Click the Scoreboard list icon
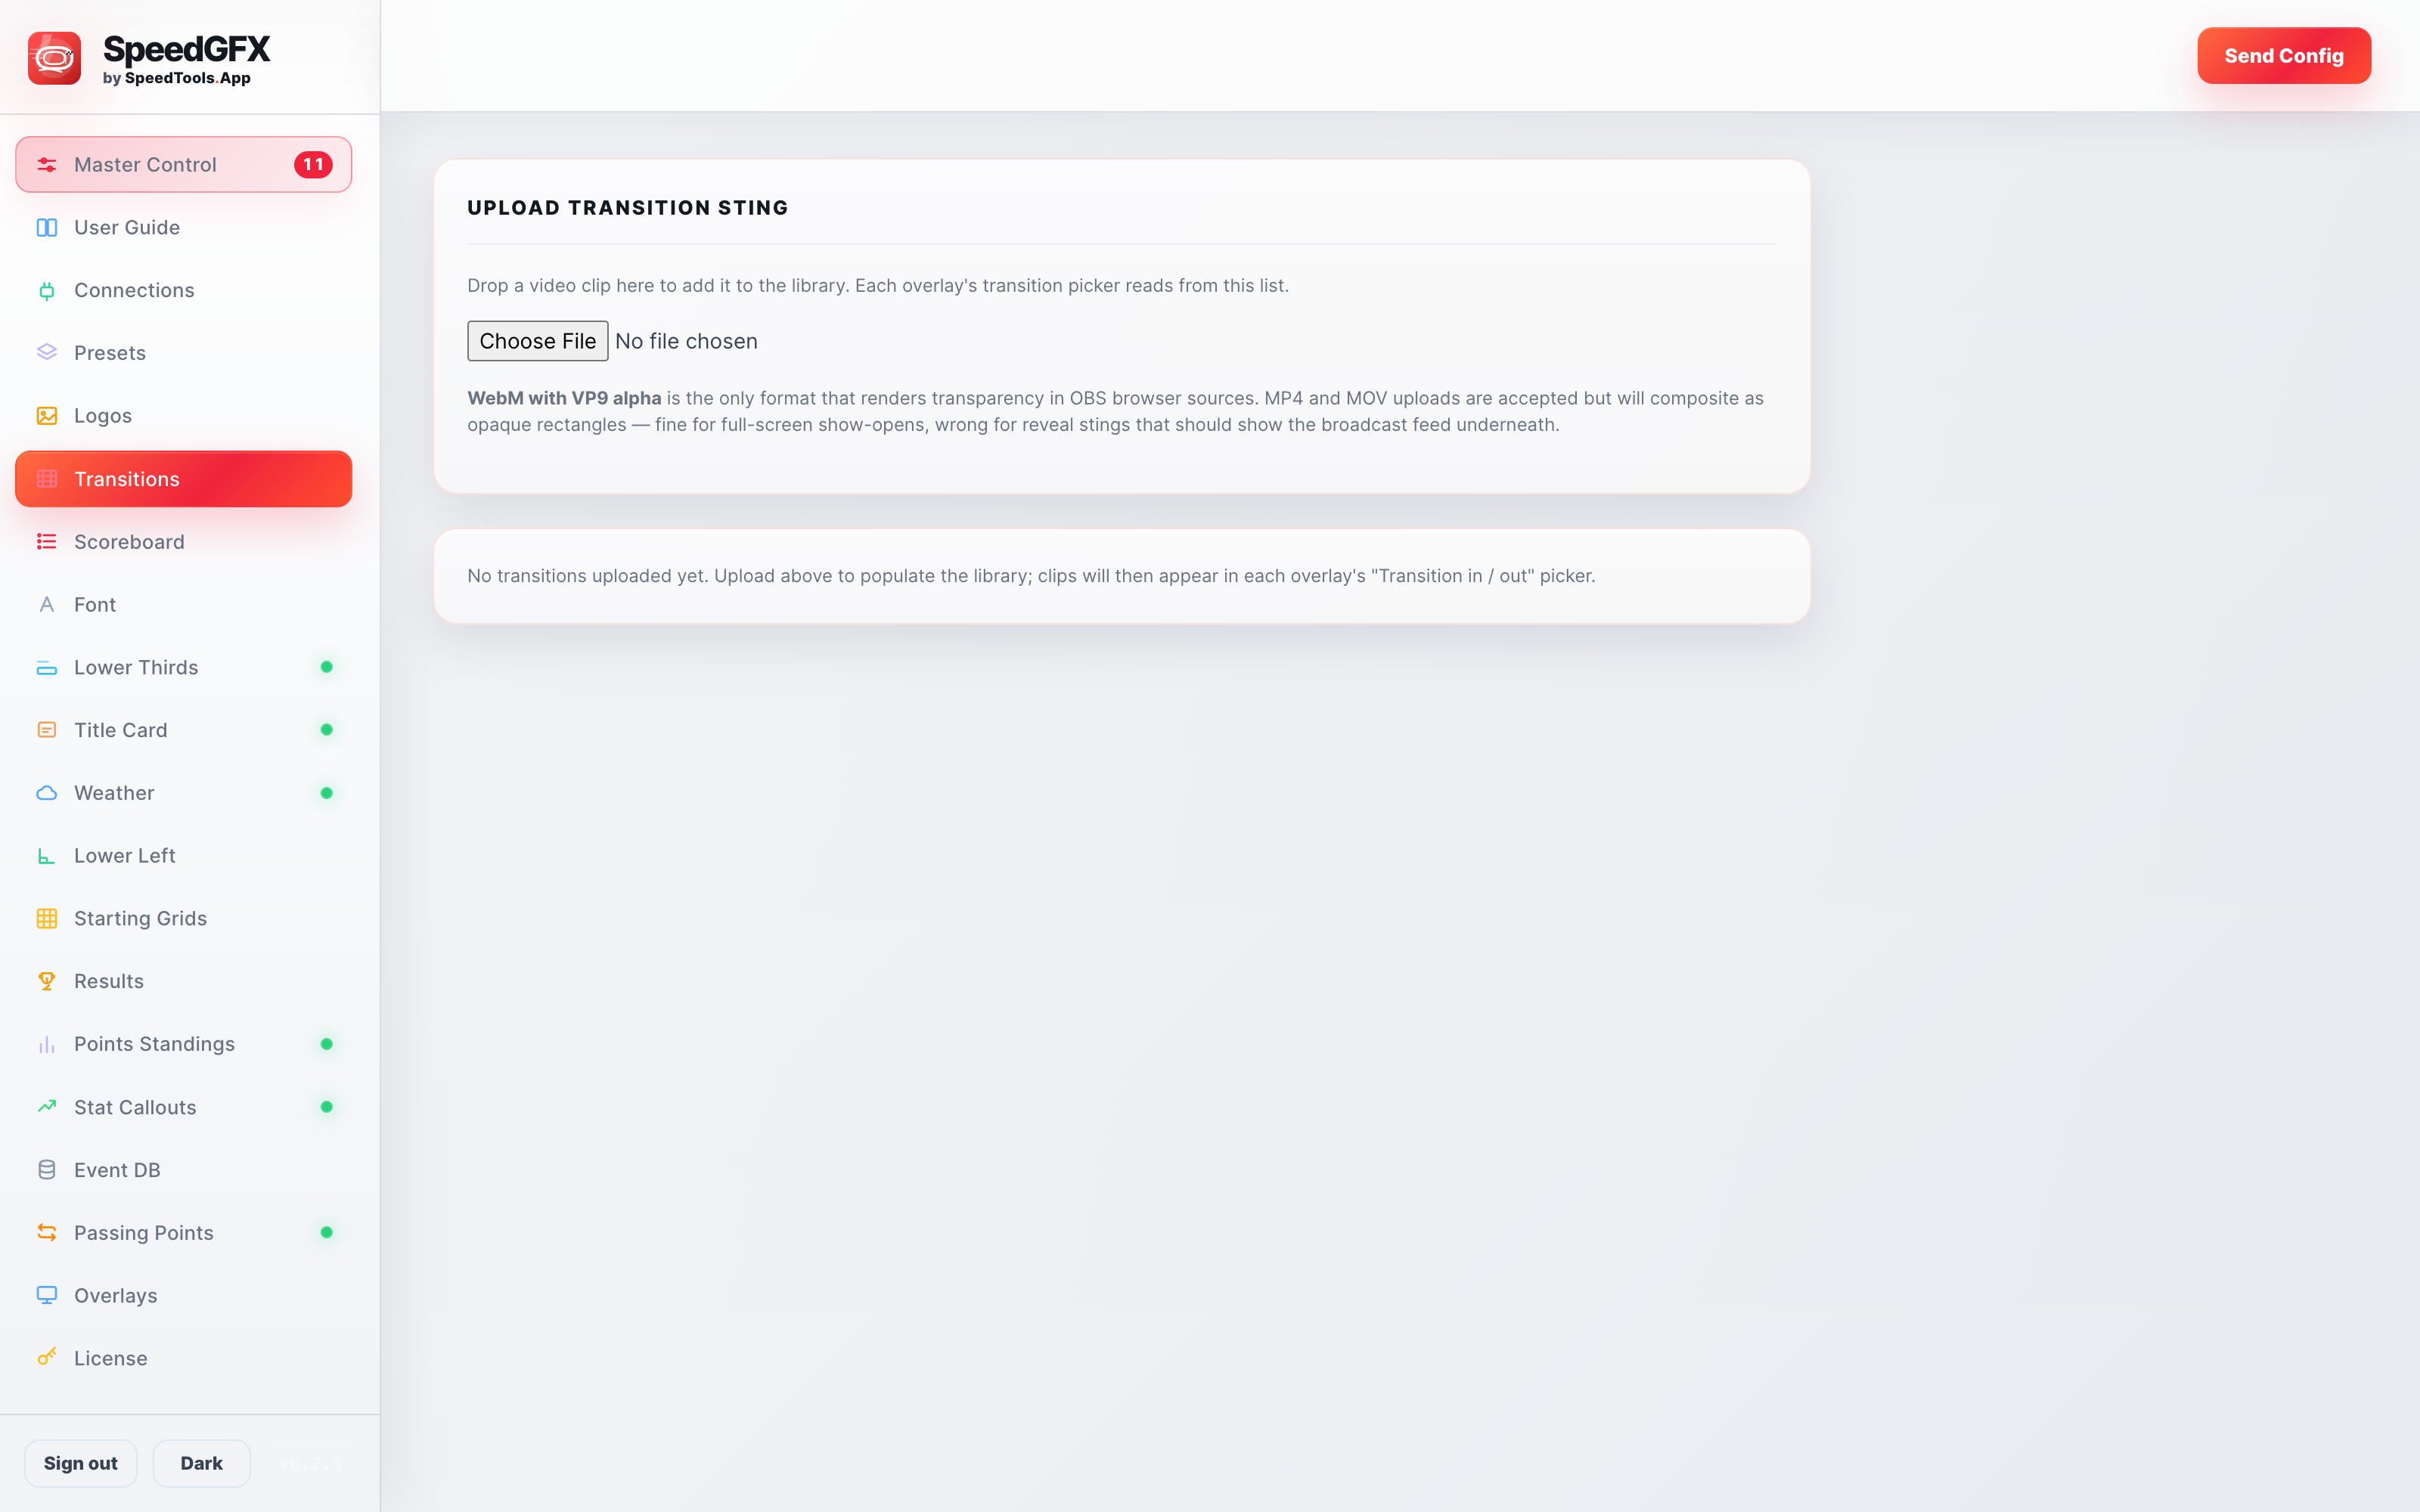 (47, 542)
